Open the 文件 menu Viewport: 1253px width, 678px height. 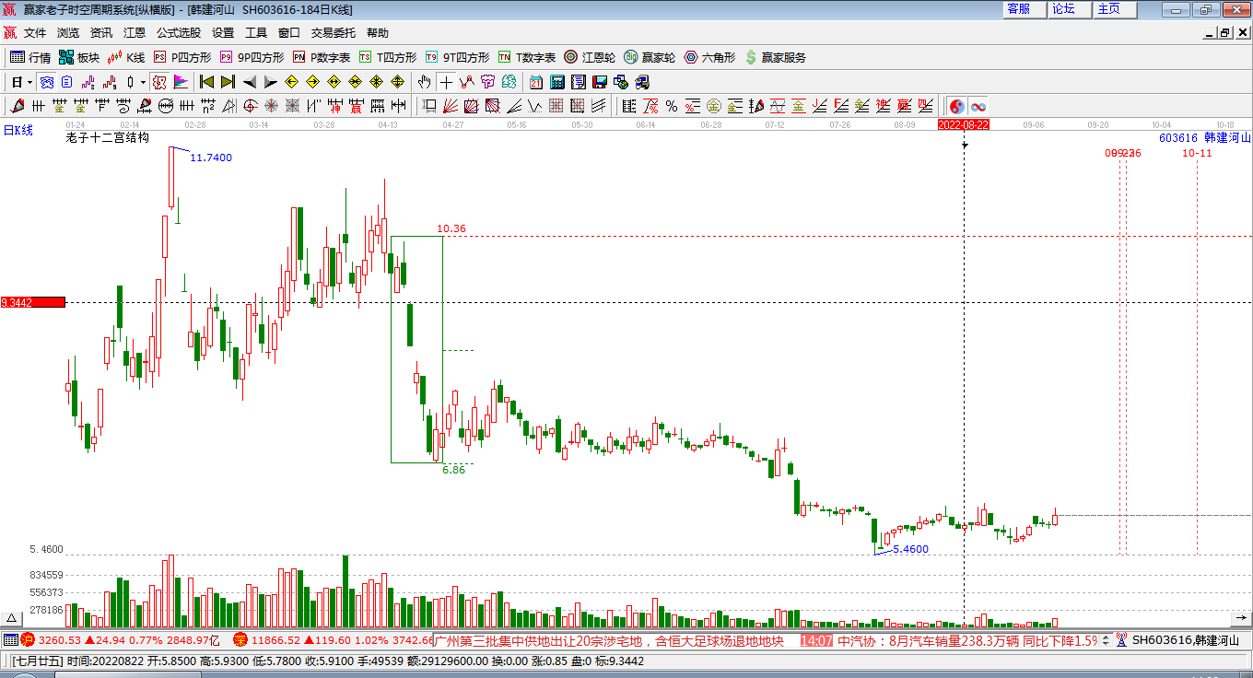tap(35, 33)
